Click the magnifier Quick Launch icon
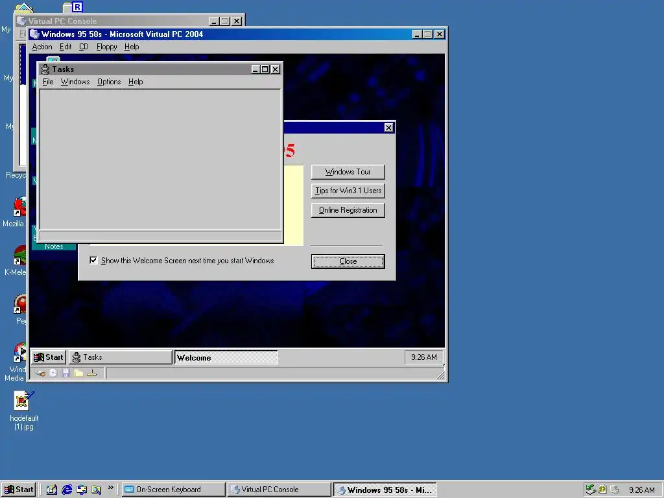Viewport: 664px width, 498px height. pos(97,490)
